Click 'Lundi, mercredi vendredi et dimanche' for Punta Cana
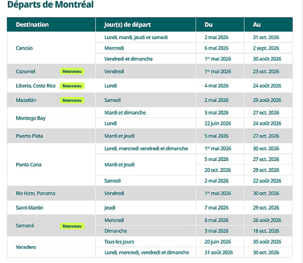Image resolution: width=303 pixels, height=263 pixels. 146,148
